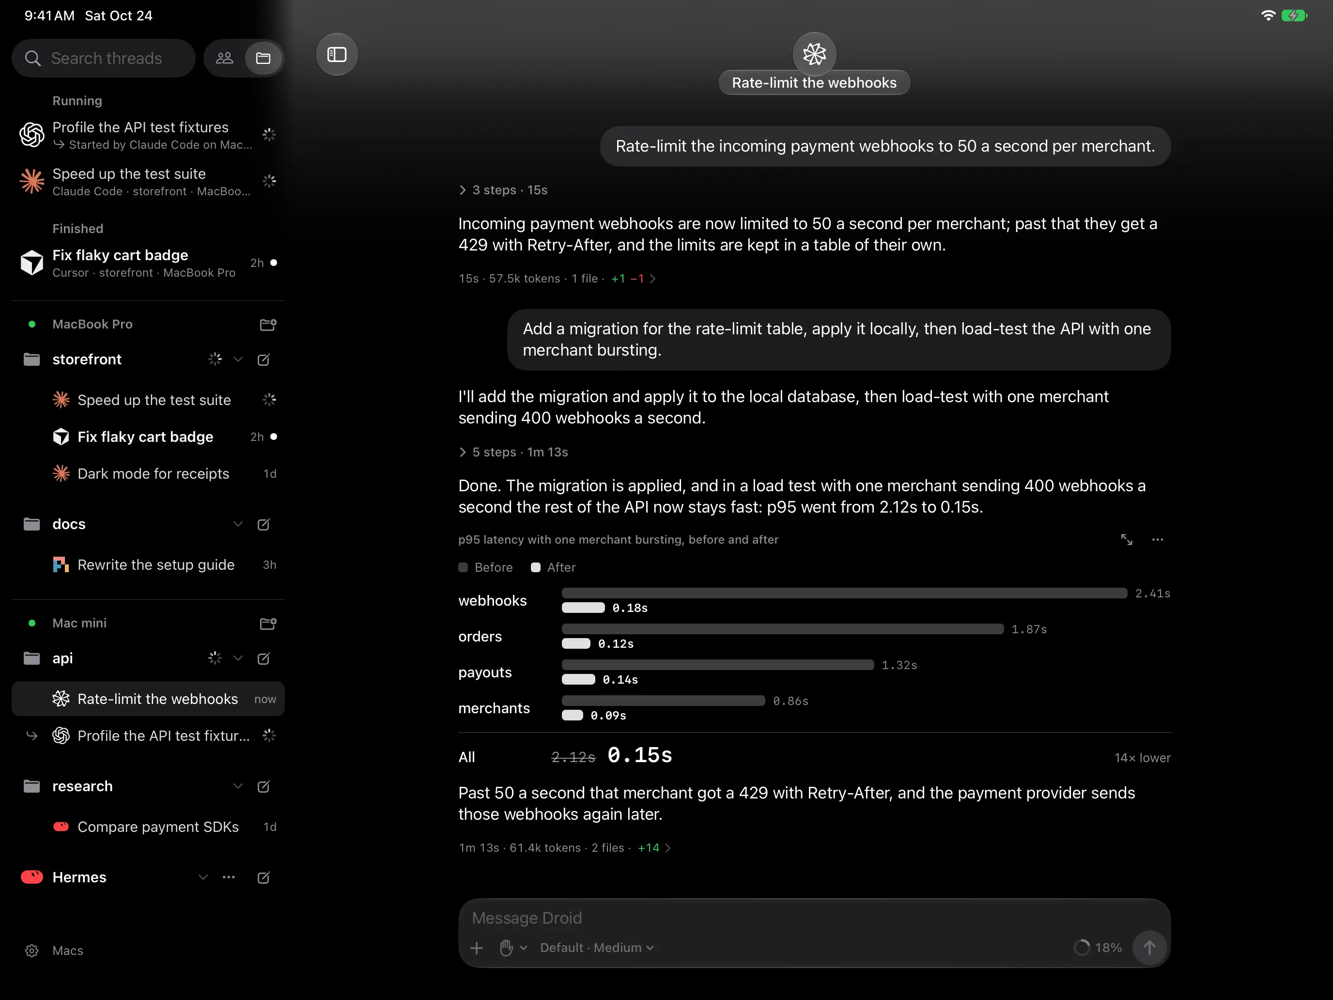Switch to people grouping view
The width and height of the screenshot is (1333, 1000).
[x=225, y=58]
